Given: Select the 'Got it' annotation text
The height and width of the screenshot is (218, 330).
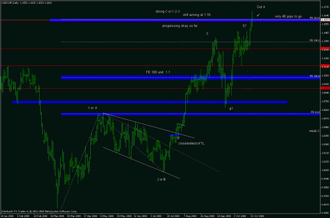Looking at the screenshot, I should point(261,7).
